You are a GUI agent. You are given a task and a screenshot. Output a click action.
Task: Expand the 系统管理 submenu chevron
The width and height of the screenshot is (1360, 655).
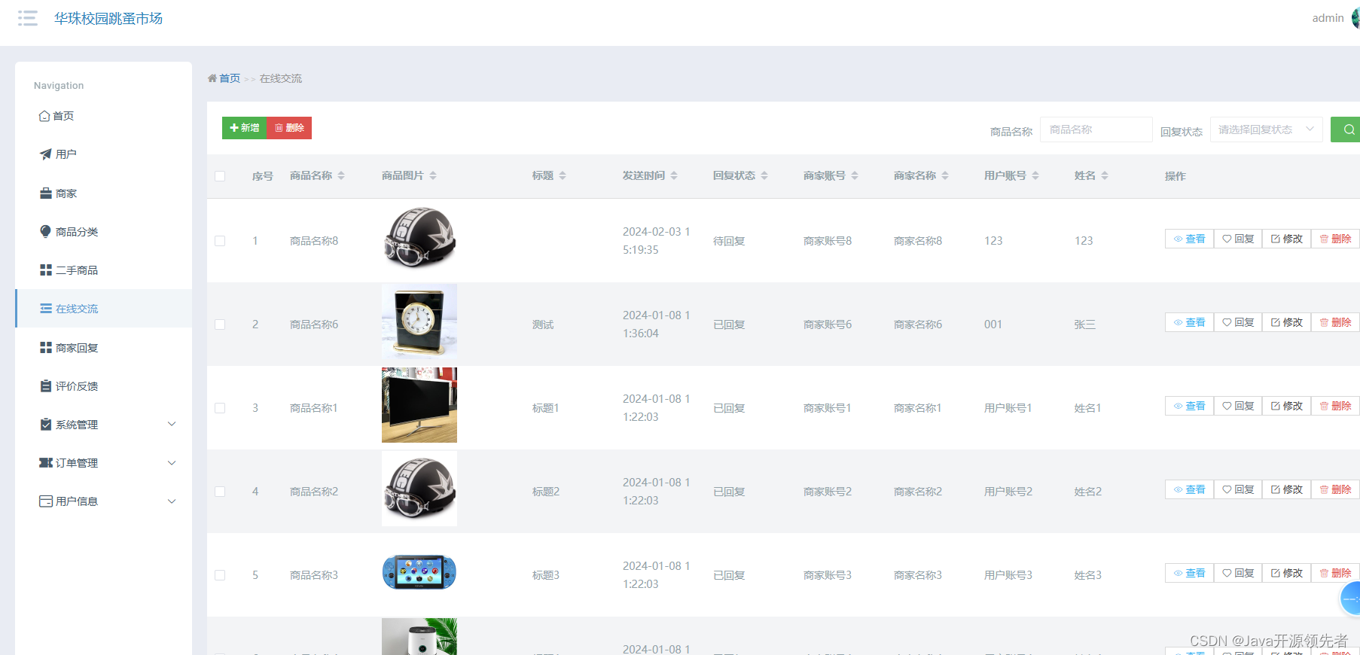172,424
